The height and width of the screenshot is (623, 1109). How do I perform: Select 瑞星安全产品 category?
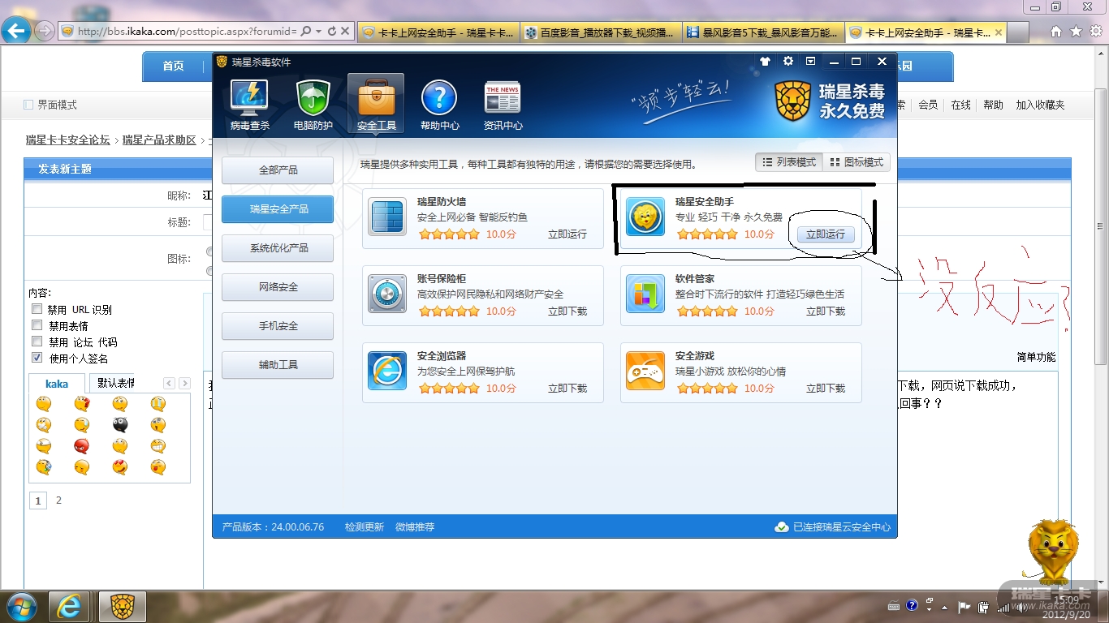click(x=278, y=209)
